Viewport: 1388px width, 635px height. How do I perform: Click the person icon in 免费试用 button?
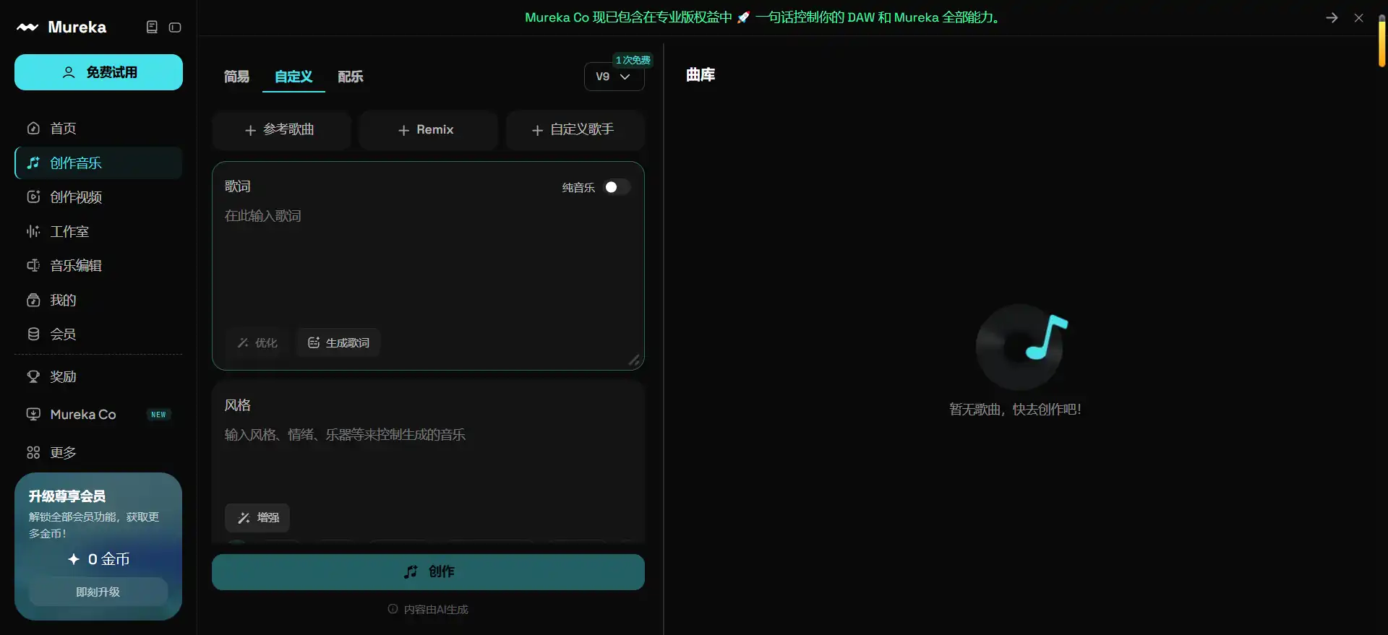[x=69, y=72]
